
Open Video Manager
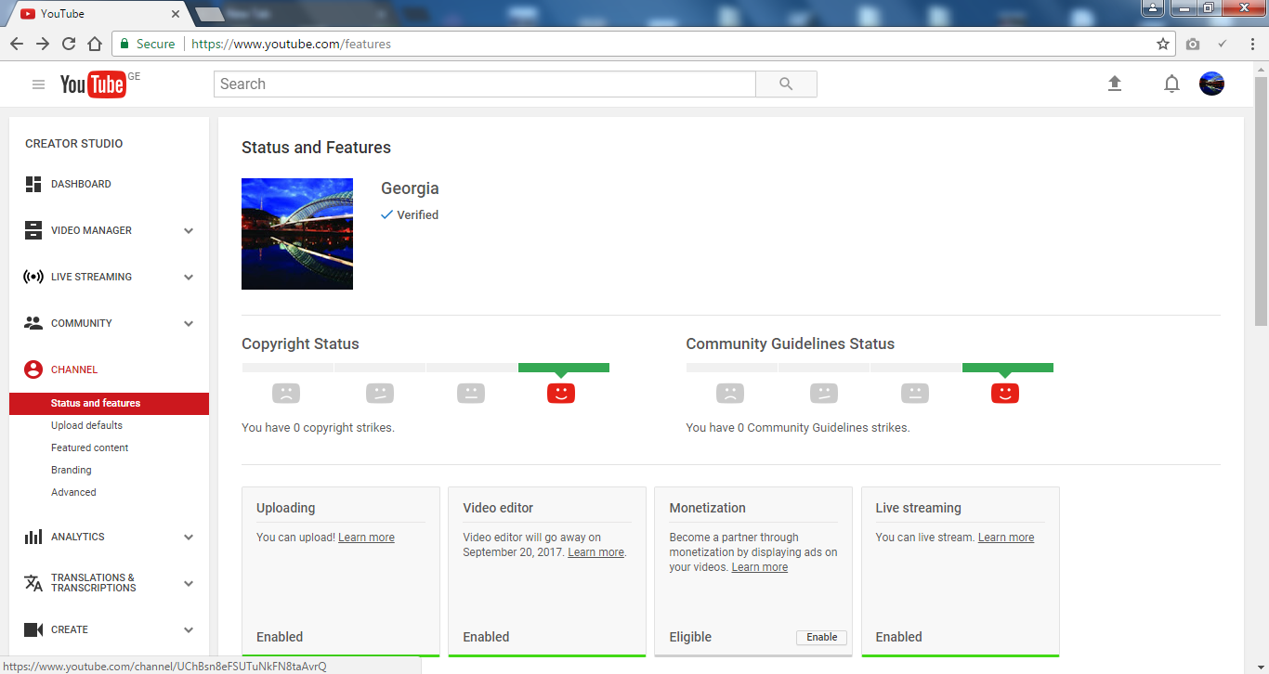click(91, 230)
